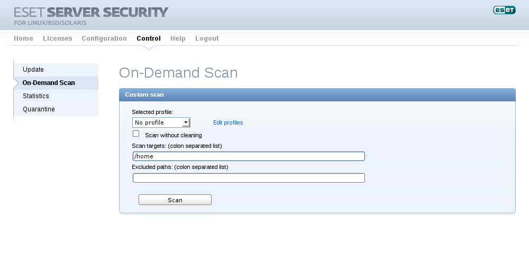Select On-Demand Scan in the sidebar
The height and width of the screenshot is (264, 529).
(56, 83)
